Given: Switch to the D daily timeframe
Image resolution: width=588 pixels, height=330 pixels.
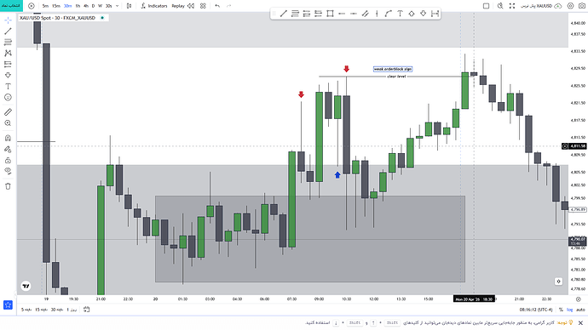Looking at the screenshot, I should pyautogui.click(x=93, y=6).
